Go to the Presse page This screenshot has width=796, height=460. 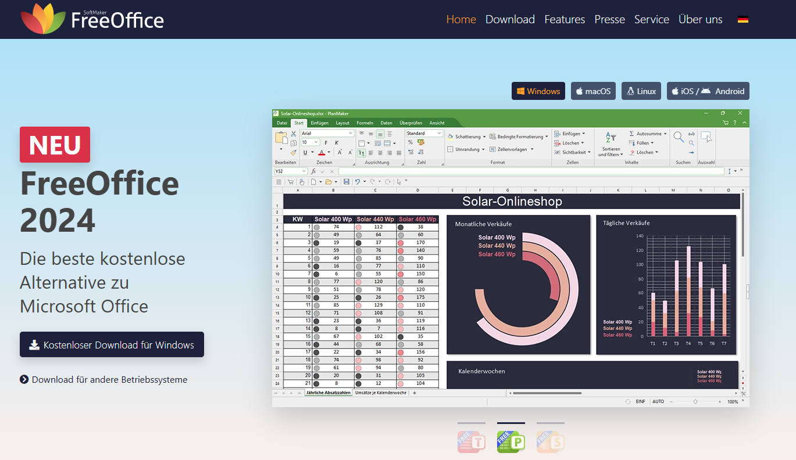pos(610,19)
